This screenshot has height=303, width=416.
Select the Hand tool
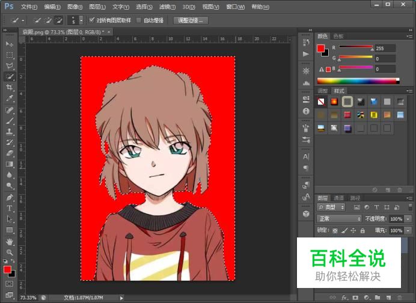(x=10, y=242)
